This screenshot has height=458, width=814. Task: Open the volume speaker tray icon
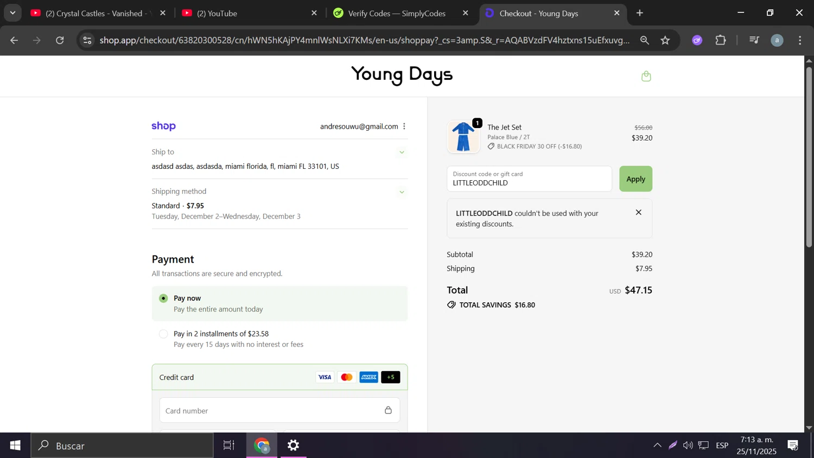tap(688, 446)
